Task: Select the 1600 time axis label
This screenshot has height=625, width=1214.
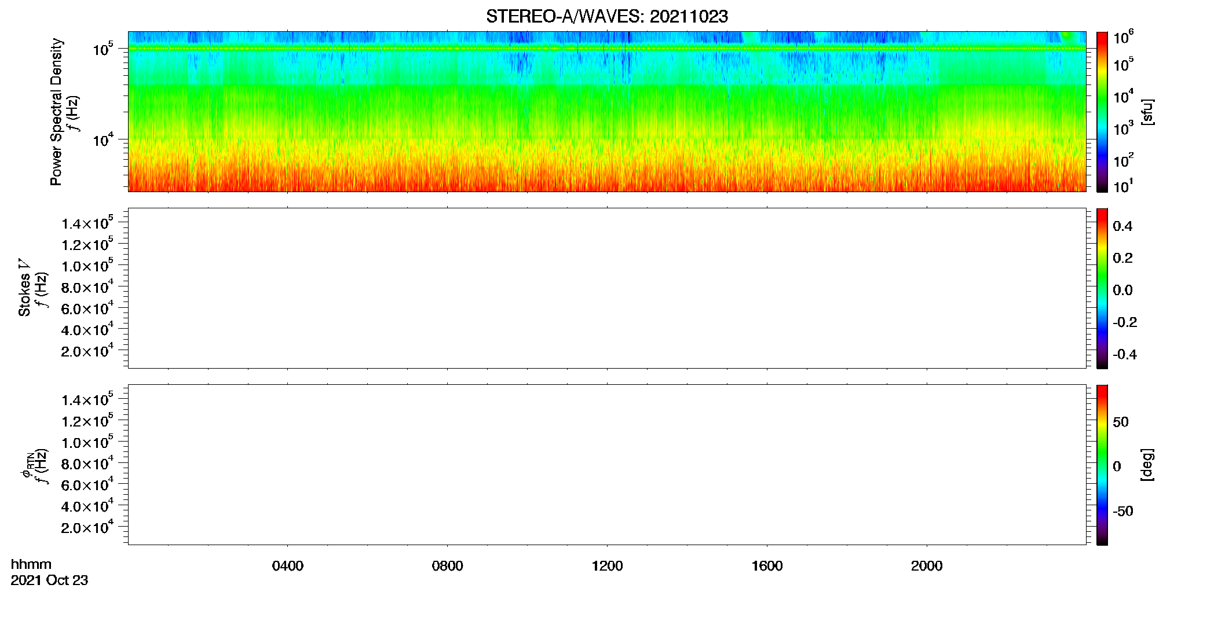Action: pyautogui.click(x=767, y=566)
